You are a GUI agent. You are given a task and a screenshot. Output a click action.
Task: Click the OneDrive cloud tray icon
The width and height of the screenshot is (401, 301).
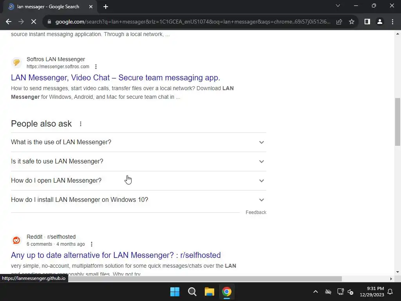pos(328,292)
